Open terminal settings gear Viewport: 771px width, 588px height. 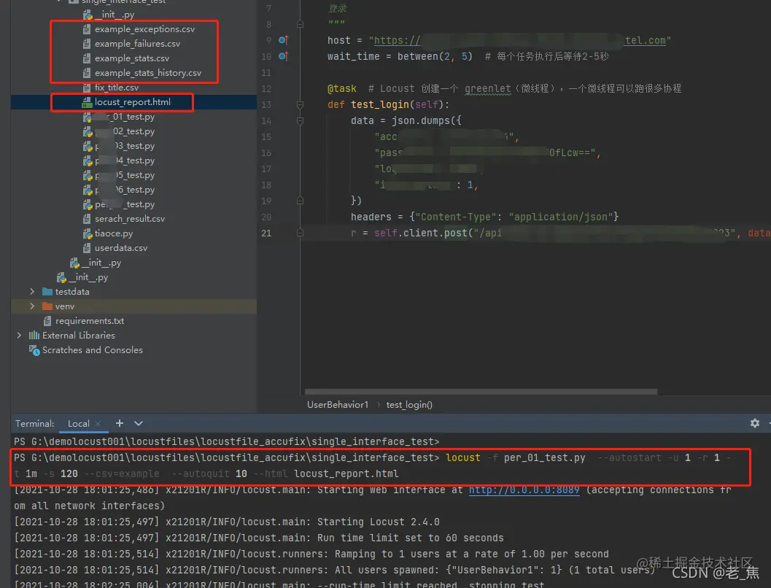point(755,423)
